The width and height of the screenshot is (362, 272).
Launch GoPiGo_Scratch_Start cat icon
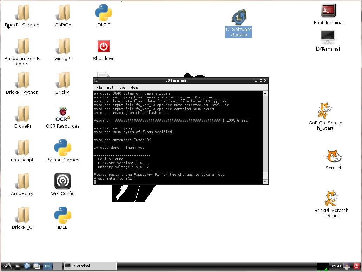pos(325,111)
